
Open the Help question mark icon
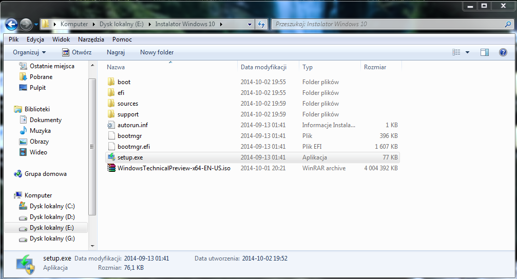503,52
